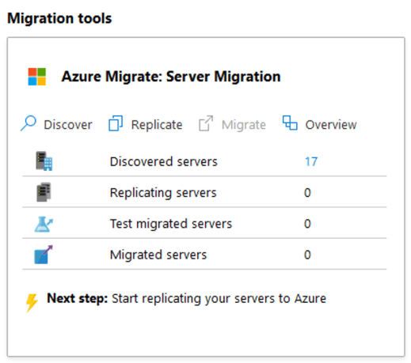Click the Microsoft four-color logo
Image resolution: width=411 pixels, height=363 pixels.
37,77
